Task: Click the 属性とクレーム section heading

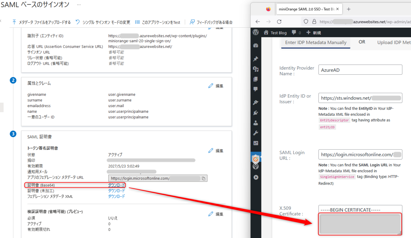Action: pyautogui.click(x=39, y=83)
